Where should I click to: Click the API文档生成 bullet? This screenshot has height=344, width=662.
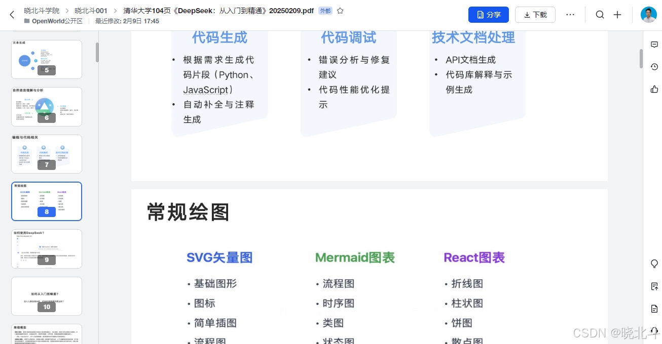coord(471,60)
